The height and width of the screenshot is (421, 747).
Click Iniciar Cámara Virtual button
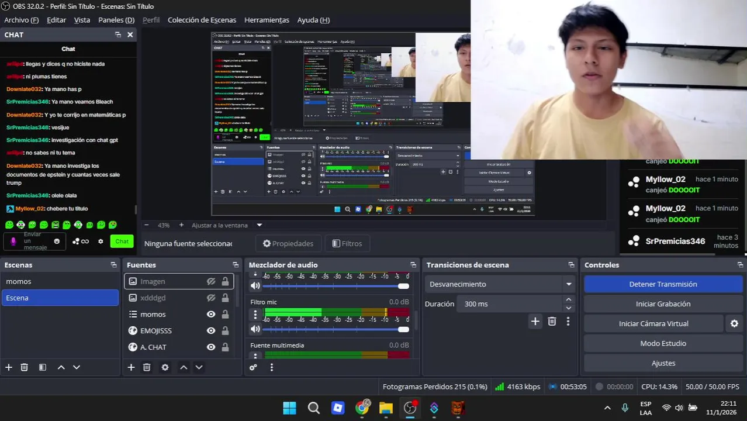[653, 323]
